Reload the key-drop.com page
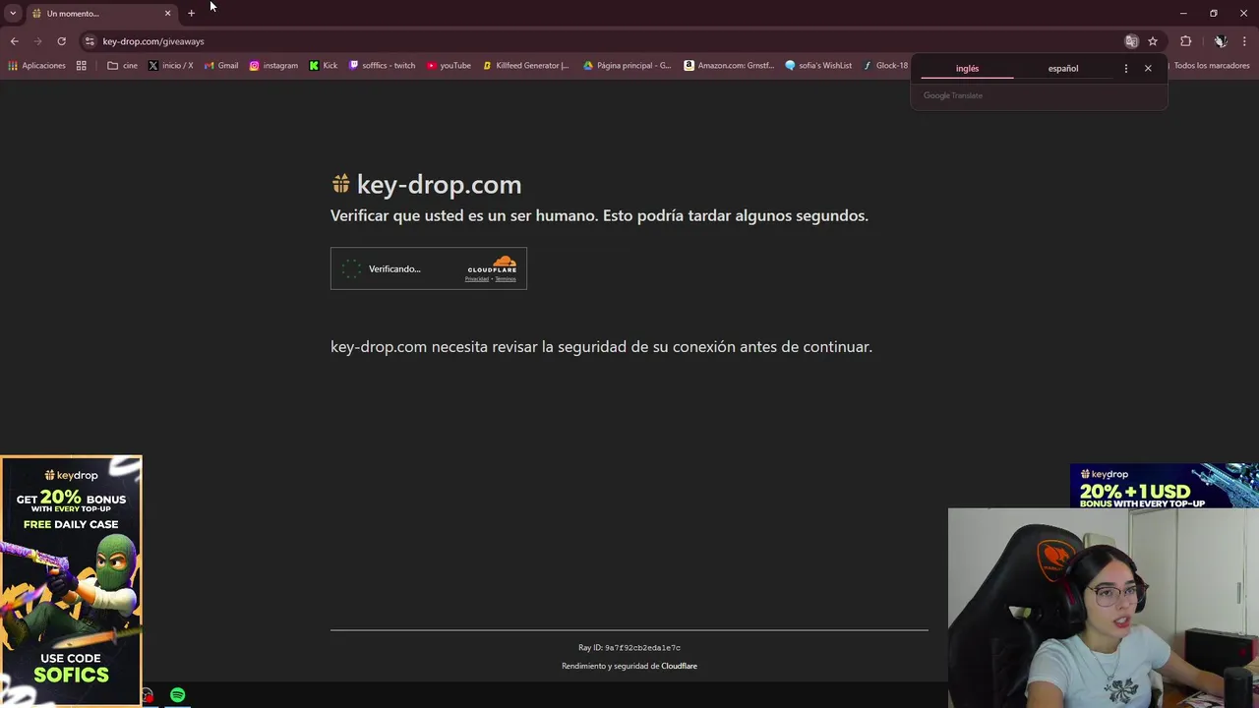Image resolution: width=1259 pixels, height=708 pixels. coord(61,41)
